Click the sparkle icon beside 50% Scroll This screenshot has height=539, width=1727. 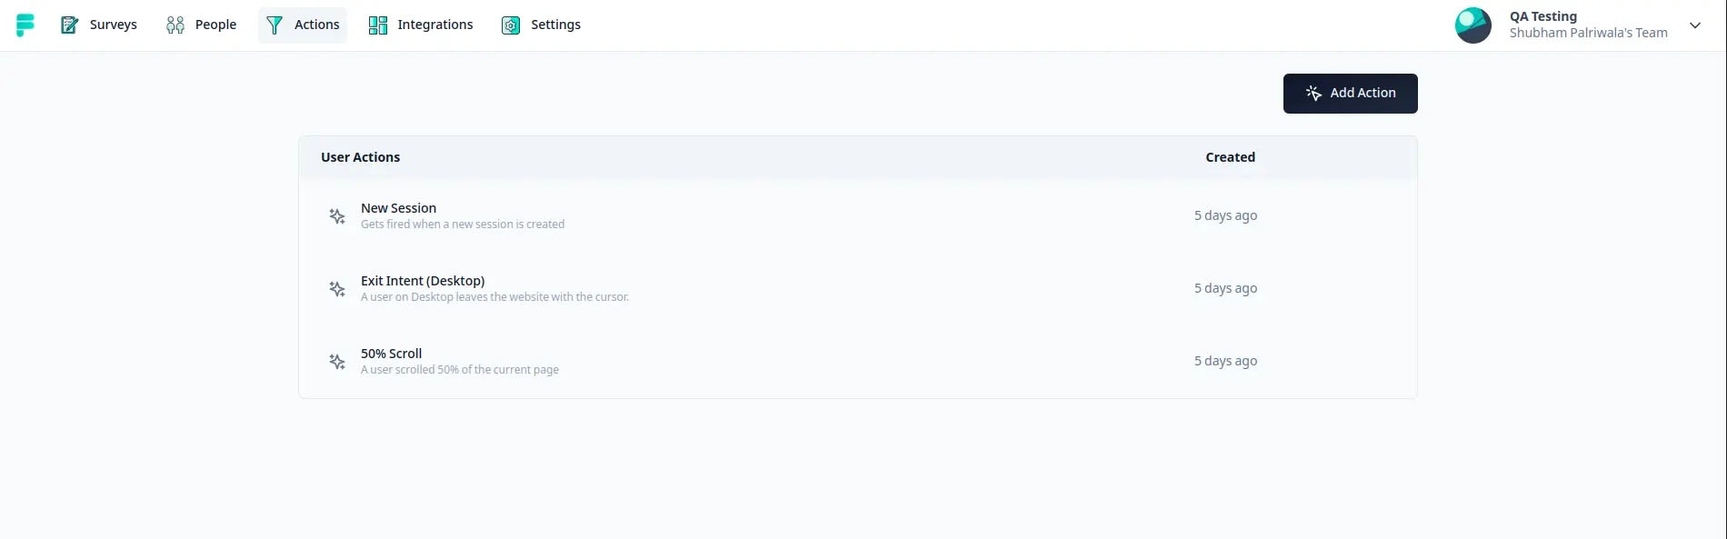[x=337, y=362]
